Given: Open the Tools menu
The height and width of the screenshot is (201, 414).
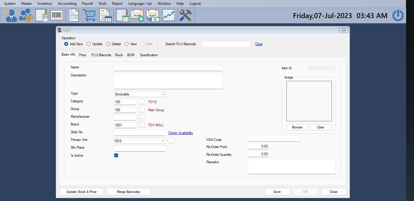Looking at the screenshot, I should [103, 4].
